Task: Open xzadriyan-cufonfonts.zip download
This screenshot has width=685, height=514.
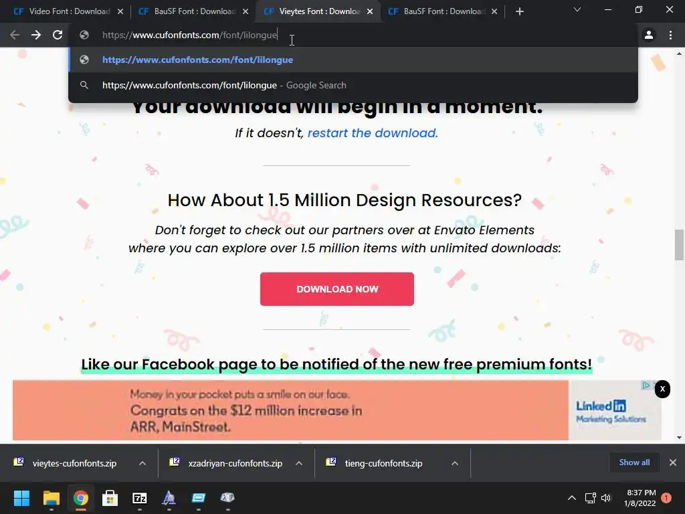Action: click(227, 463)
